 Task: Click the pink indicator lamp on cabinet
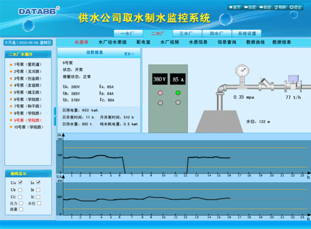click(x=160, y=93)
